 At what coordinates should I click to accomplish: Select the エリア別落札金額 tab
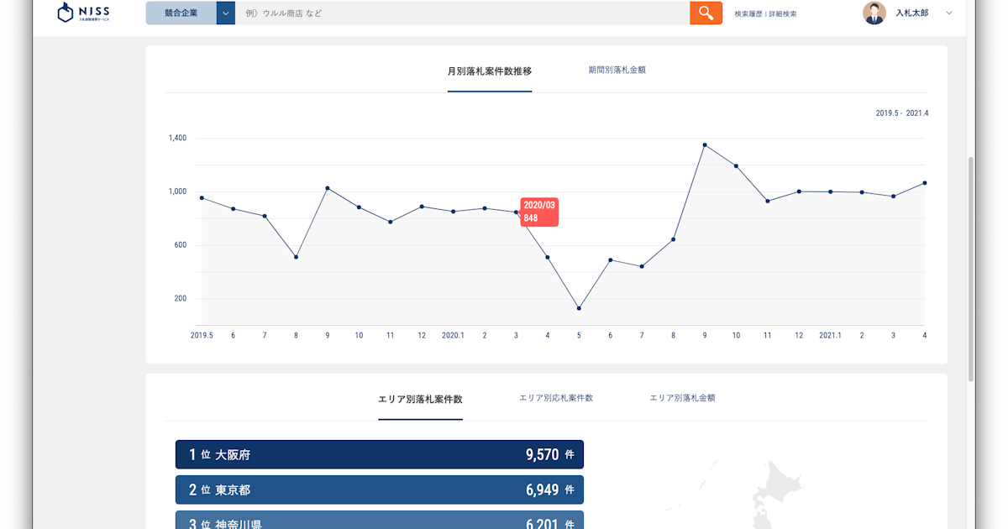(x=682, y=398)
